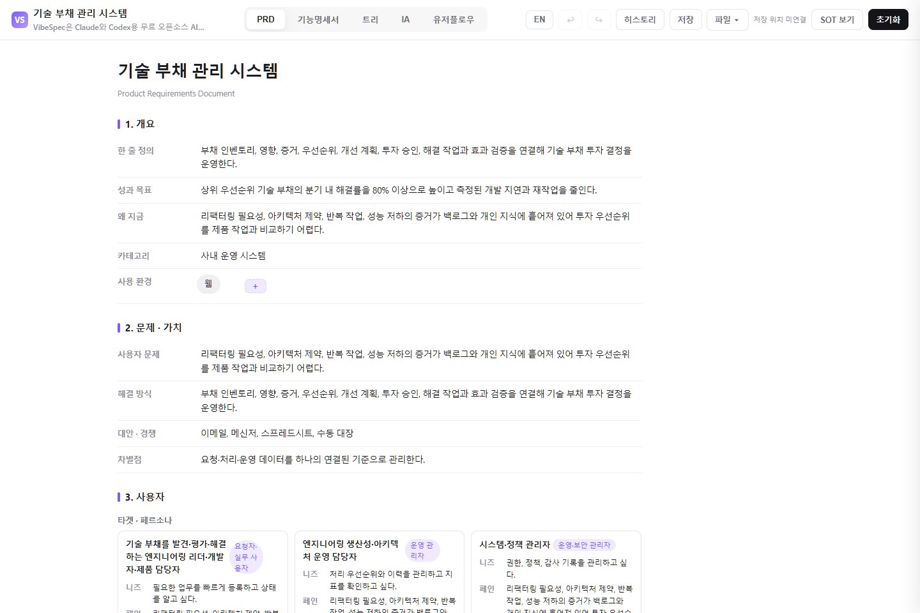Select the 웹 environment chip
The height and width of the screenshot is (613, 920).
(x=208, y=284)
